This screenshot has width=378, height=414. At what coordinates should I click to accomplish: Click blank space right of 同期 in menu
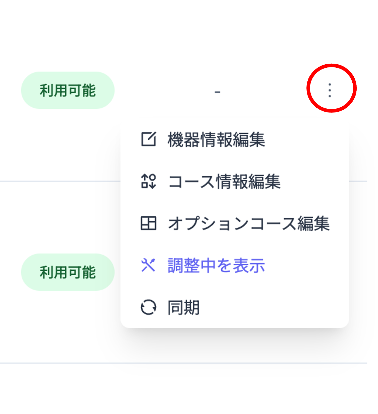pyautogui.click(x=274, y=307)
